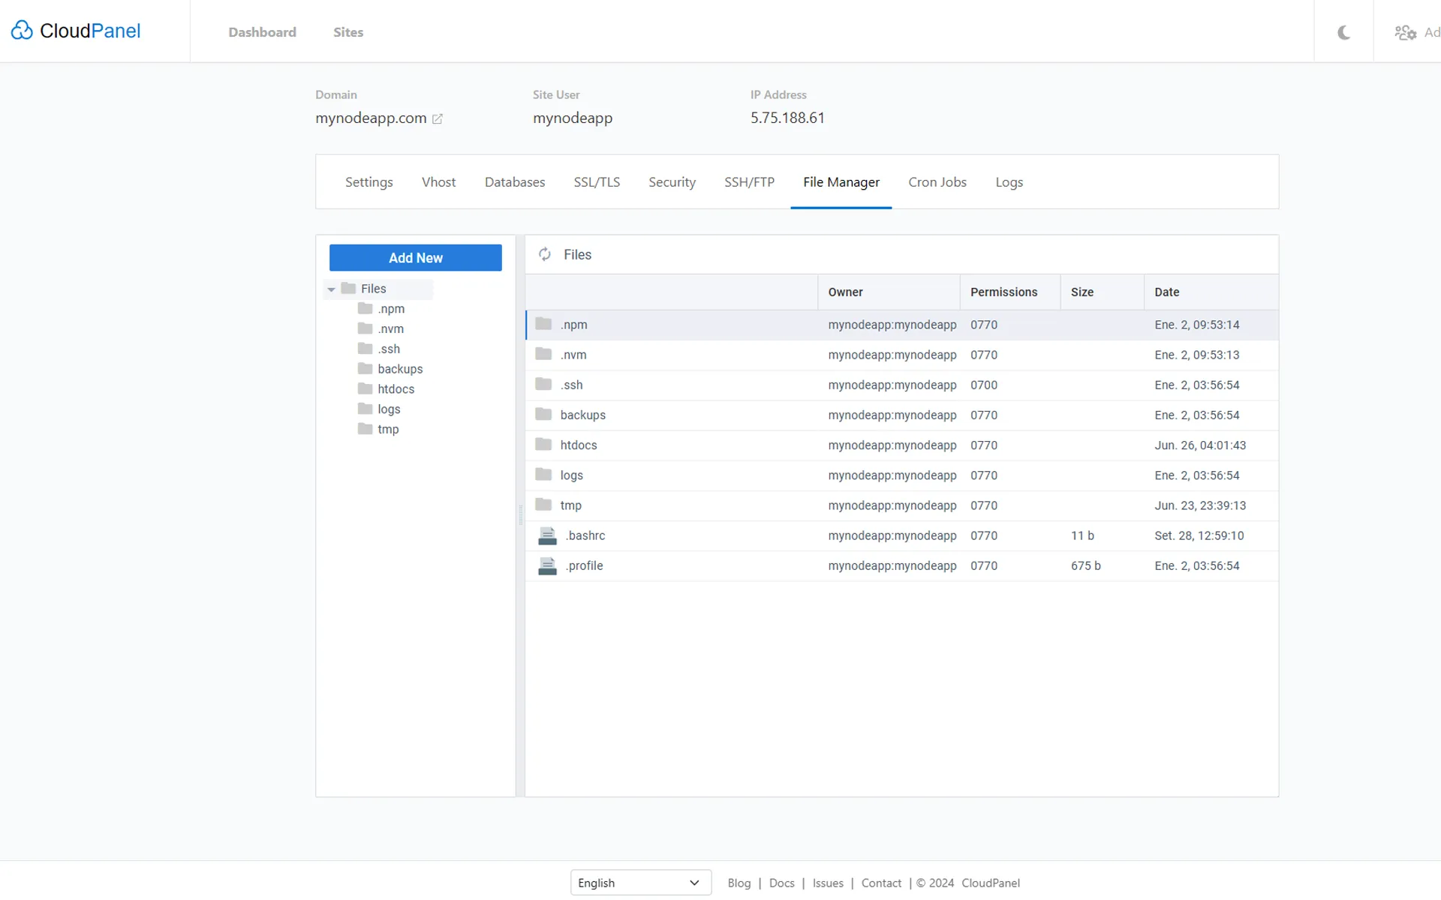Click .bashrc file icon in table
The width and height of the screenshot is (1441, 900).
[x=548, y=535]
